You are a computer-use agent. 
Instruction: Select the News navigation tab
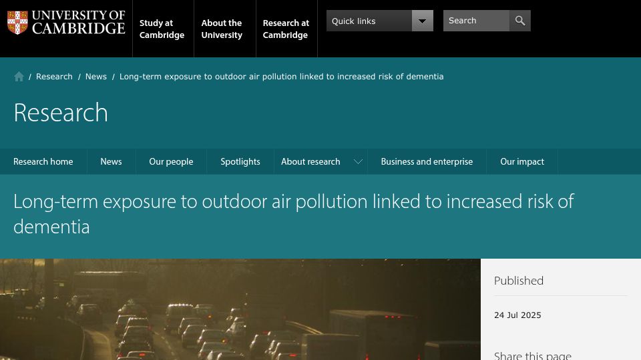[112, 161]
